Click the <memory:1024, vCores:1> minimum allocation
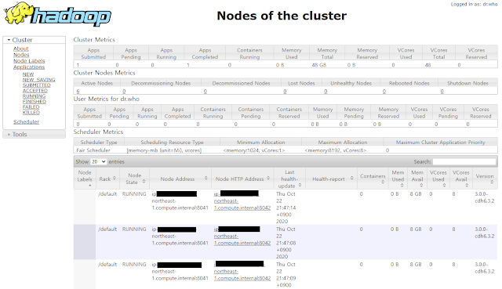This screenshot has height=289, width=502. pos(254,150)
